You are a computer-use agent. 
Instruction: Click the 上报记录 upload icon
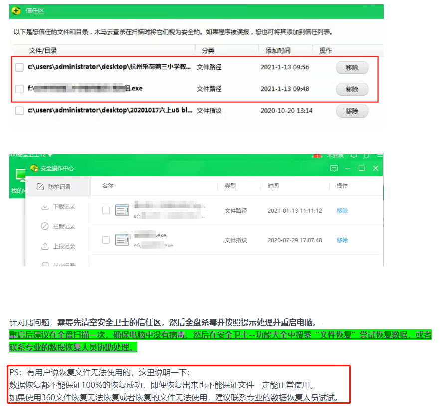click(45, 246)
